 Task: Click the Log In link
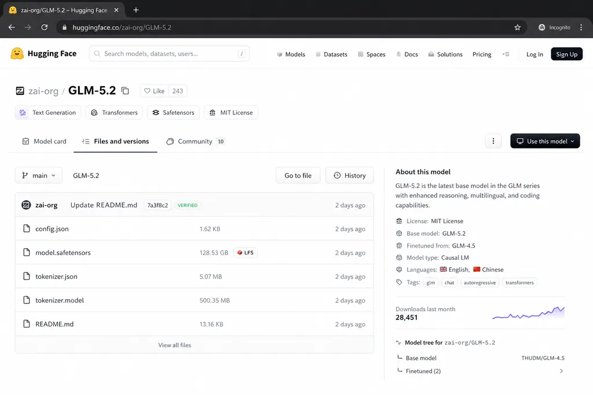tap(535, 54)
